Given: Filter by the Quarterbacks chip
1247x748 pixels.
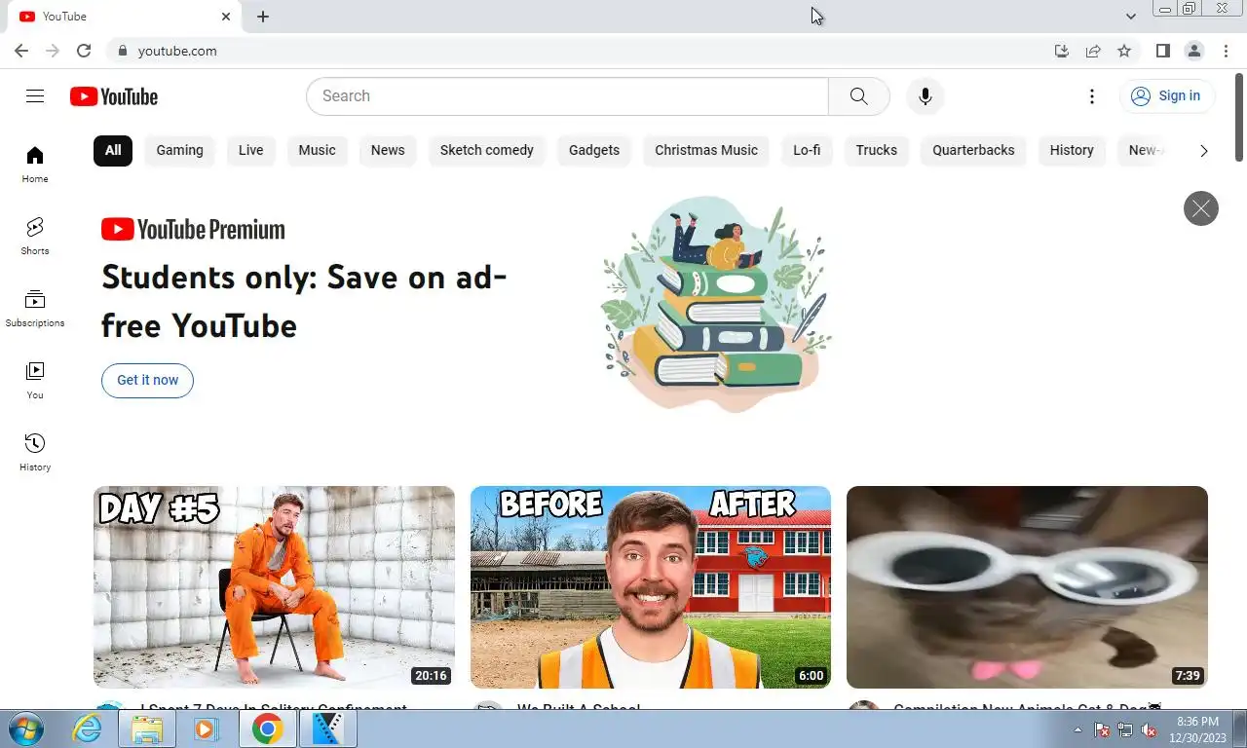Looking at the screenshot, I should click(973, 150).
